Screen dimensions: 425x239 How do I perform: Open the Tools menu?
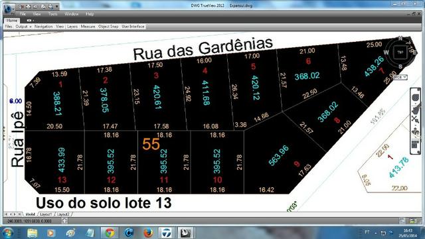52,14
